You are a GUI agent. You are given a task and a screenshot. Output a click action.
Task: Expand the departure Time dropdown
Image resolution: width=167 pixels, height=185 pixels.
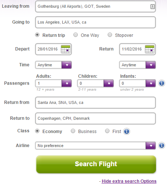click(x=53, y=65)
